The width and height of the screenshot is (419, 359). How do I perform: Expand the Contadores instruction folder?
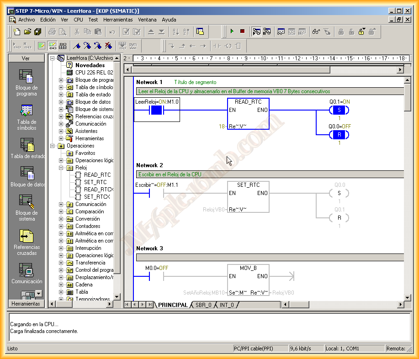(61, 226)
